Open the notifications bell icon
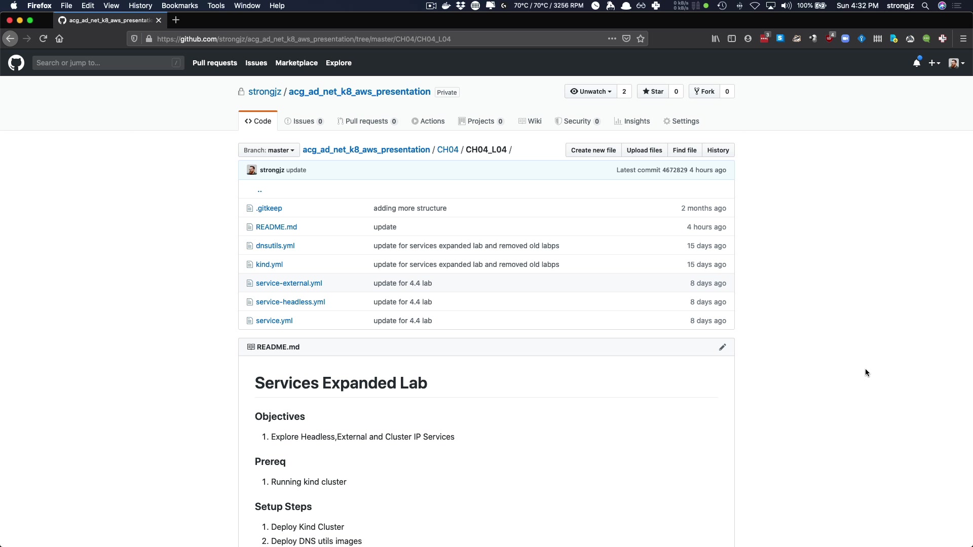 coord(916,63)
